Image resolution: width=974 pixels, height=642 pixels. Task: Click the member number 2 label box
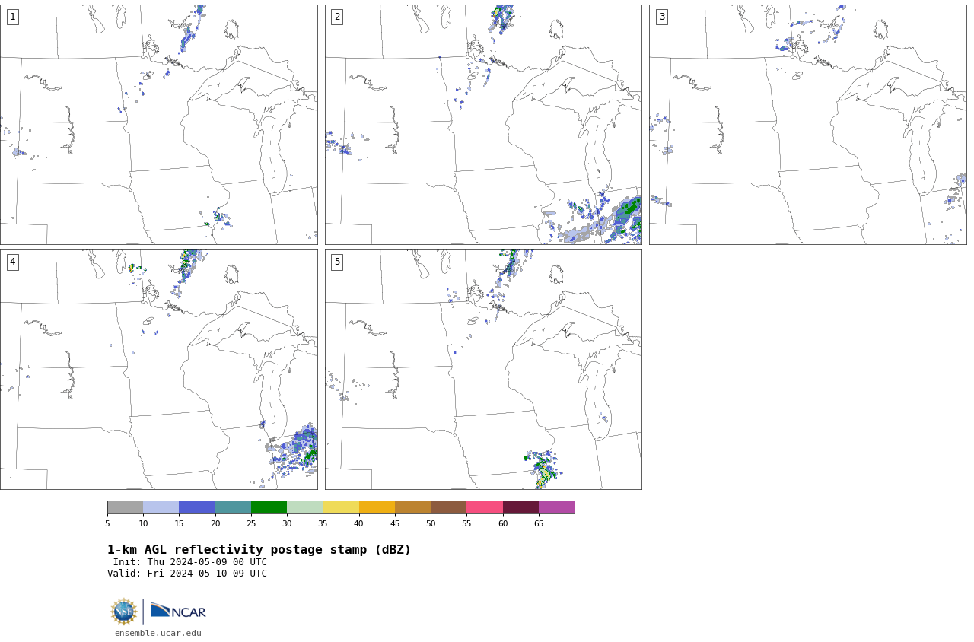point(337,17)
